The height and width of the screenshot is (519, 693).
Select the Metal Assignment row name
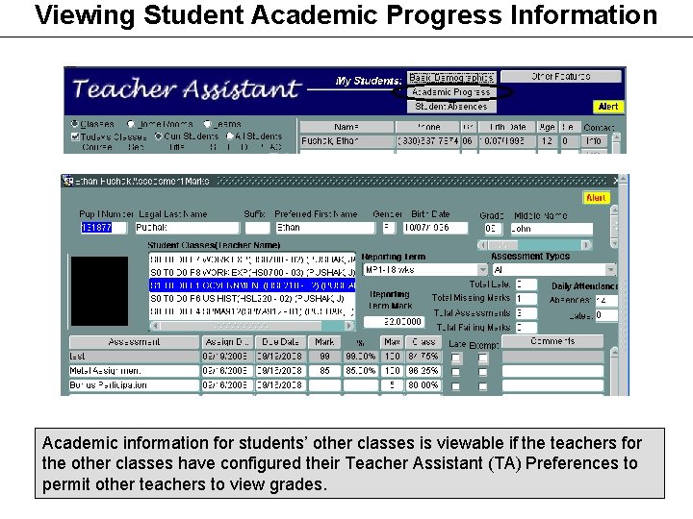pos(135,371)
